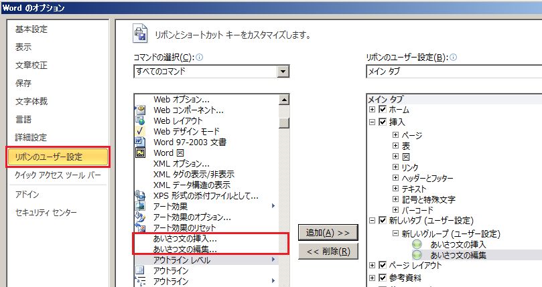Toggle the 挿入 tab checkbox
Image resolution: width=542 pixels, height=287 pixels.
point(383,122)
